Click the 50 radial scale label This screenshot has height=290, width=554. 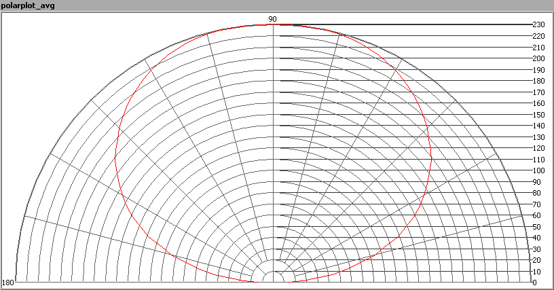click(536, 227)
